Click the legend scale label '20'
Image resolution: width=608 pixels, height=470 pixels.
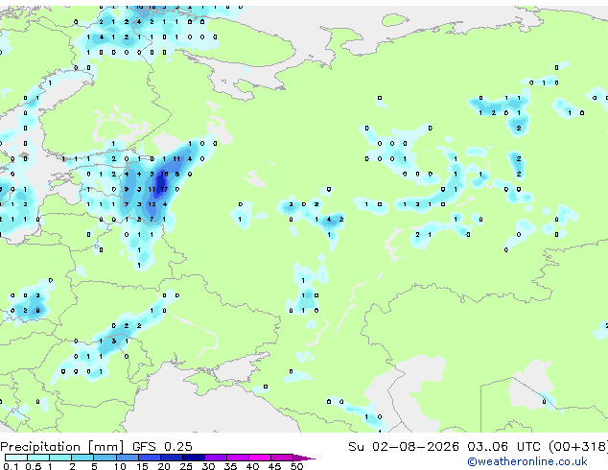pos(164,466)
